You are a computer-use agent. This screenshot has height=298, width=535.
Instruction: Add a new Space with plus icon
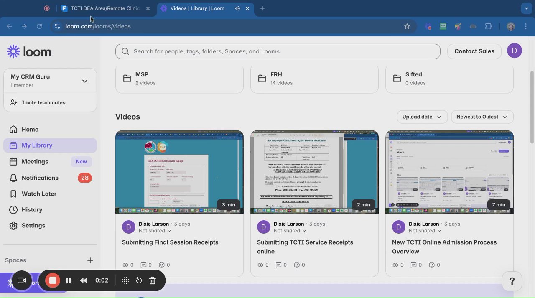90,260
